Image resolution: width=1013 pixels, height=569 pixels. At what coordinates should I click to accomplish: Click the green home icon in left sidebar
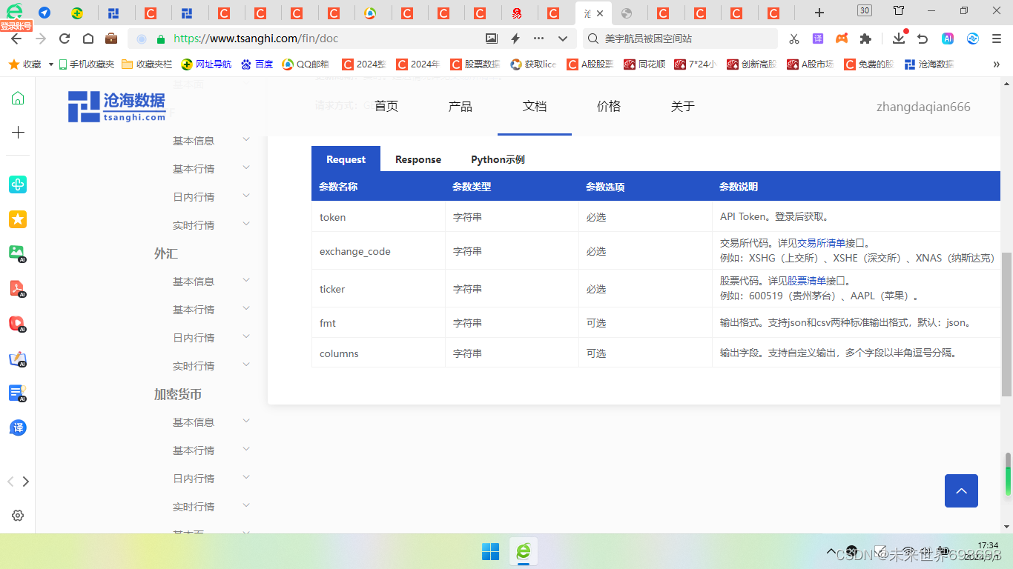point(18,98)
